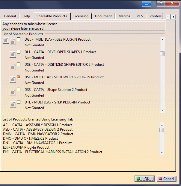This screenshot has width=181, height=186.
Task: Select DN1 - CATIA - DMU NAVIGATOR 1 Product
Action: (x=37, y=143)
